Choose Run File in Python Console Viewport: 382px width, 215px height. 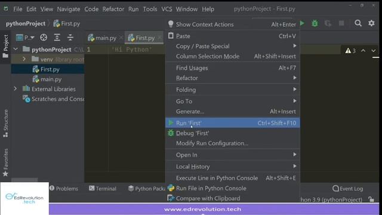232,188
